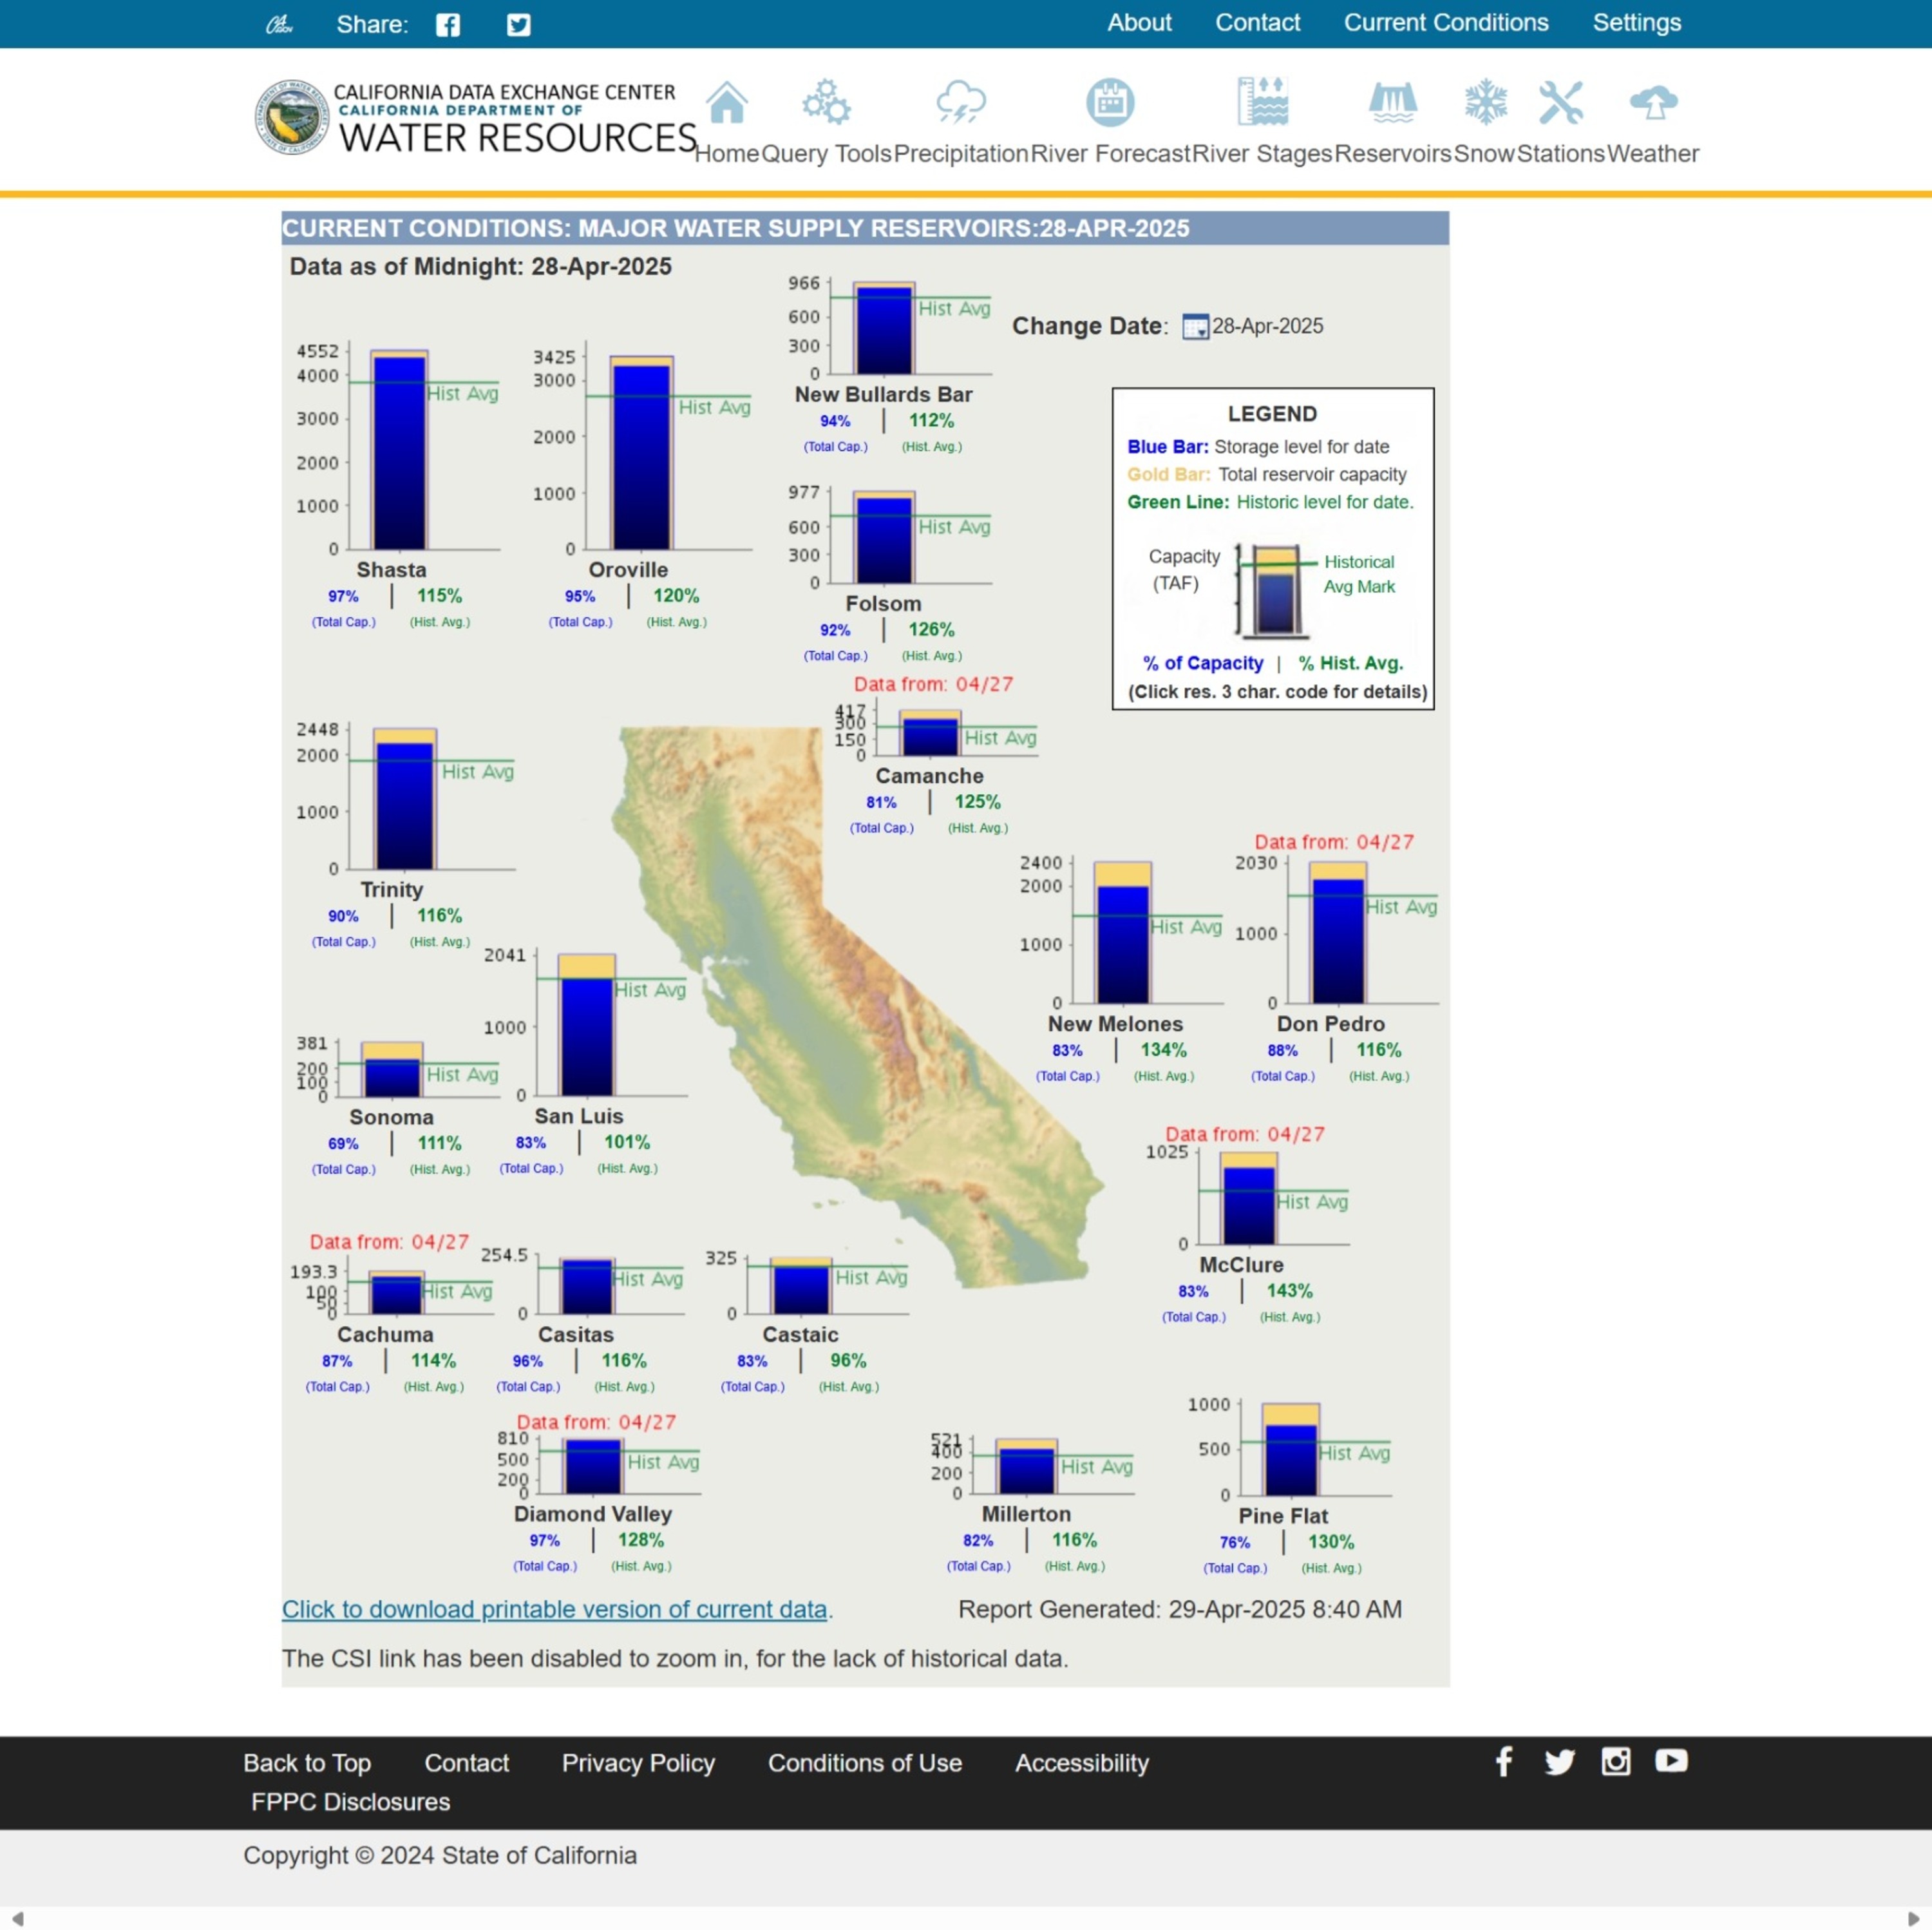Open the Current Conditions menu
The height and width of the screenshot is (1930, 1932).
click(1445, 23)
